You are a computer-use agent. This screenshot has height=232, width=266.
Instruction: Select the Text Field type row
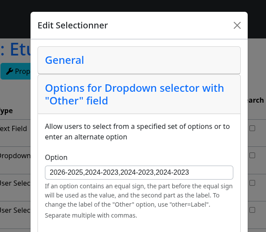point(14,128)
